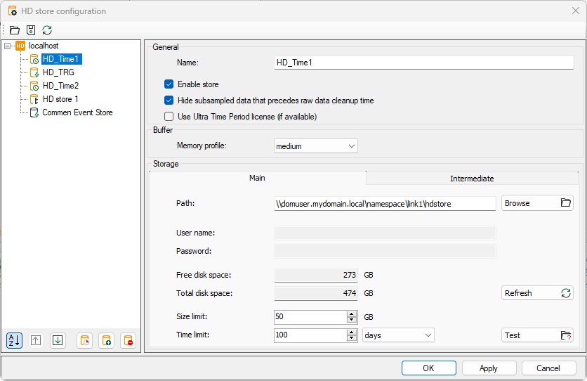Open the time limit units dropdown showing days
This screenshot has height=381, width=587.
tap(398, 335)
